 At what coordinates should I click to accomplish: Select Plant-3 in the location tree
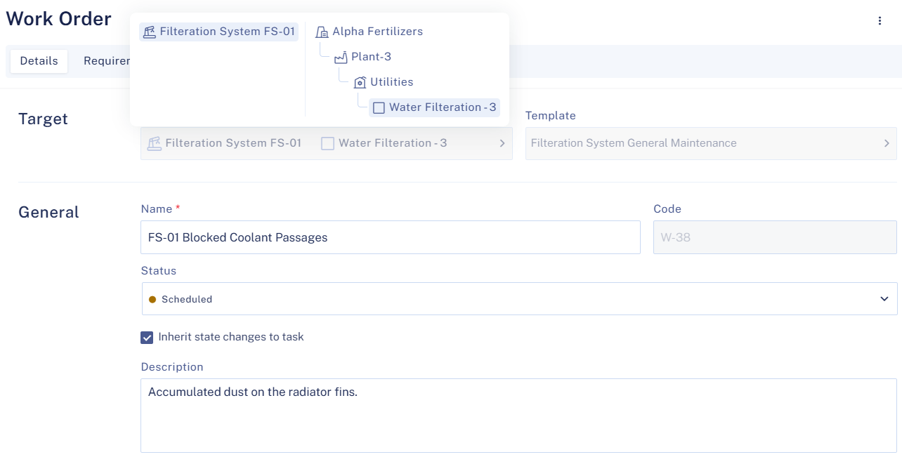tap(371, 57)
